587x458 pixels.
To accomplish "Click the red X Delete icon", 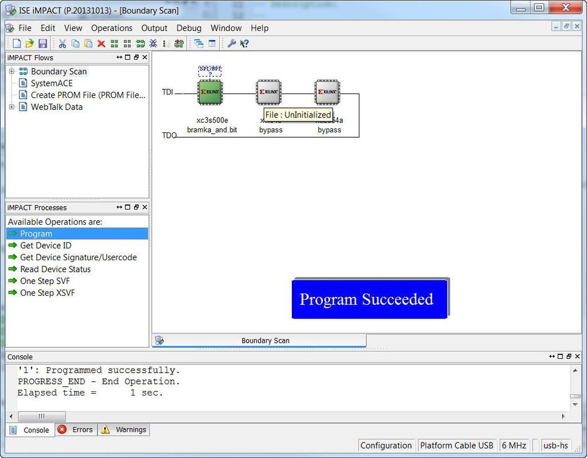I will coord(101,44).
